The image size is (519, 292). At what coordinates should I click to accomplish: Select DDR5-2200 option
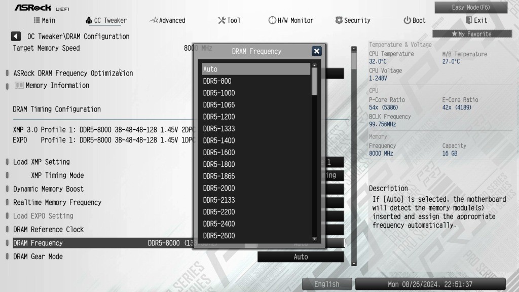[x=256, y=212]
